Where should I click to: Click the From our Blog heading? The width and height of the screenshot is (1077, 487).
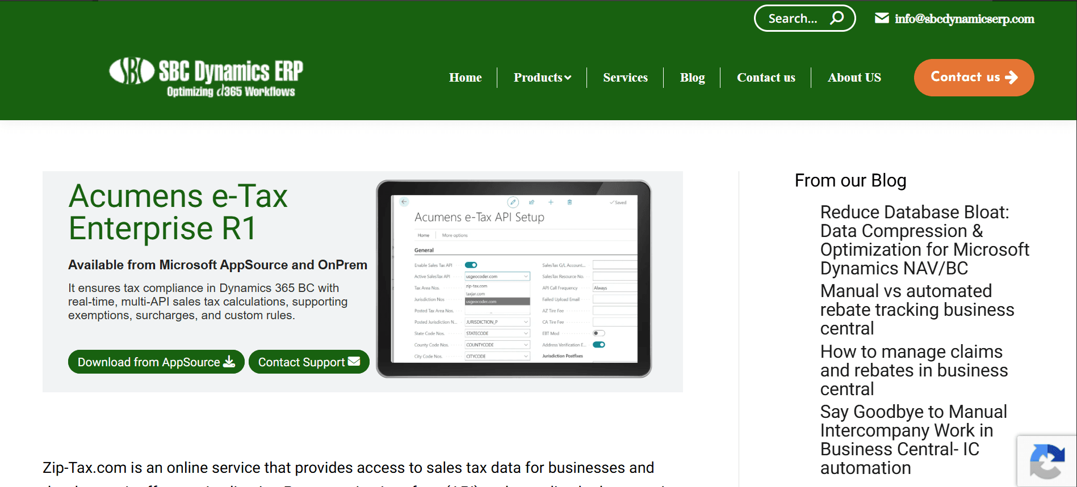[x=850, y=180]
